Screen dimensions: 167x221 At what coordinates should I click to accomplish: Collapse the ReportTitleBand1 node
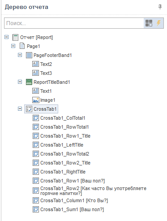(x=20, y=82)
